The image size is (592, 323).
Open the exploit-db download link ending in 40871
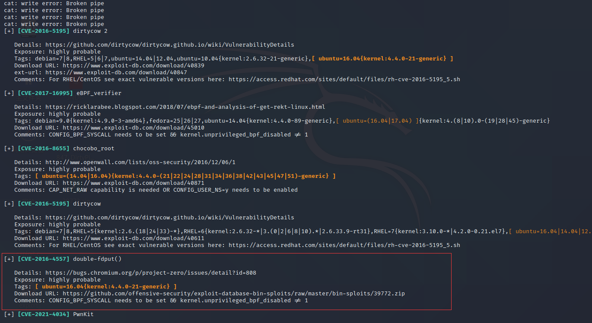click(x=134, y=183)
